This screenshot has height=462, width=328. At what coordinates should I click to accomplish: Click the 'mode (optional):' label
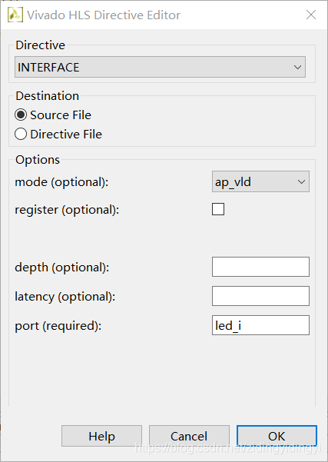point(61,182)
